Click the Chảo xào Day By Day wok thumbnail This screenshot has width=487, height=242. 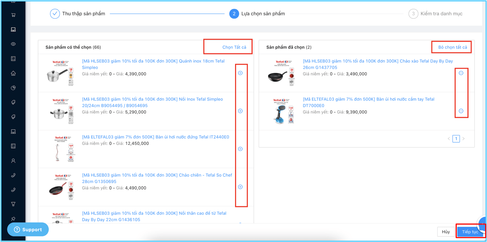[281, 73]
